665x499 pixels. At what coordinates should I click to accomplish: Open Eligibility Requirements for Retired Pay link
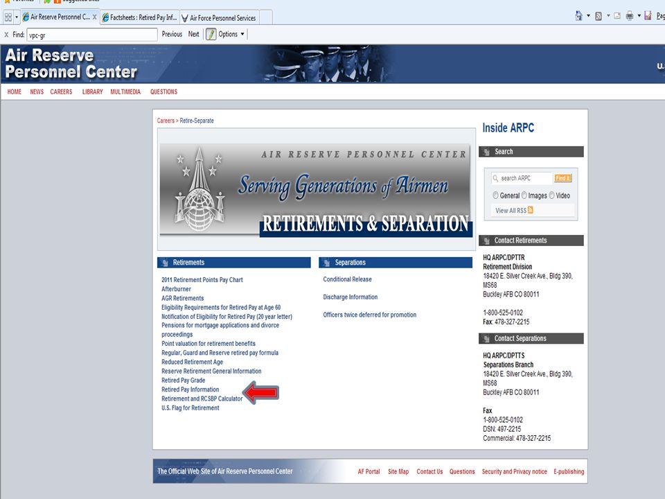221,308
